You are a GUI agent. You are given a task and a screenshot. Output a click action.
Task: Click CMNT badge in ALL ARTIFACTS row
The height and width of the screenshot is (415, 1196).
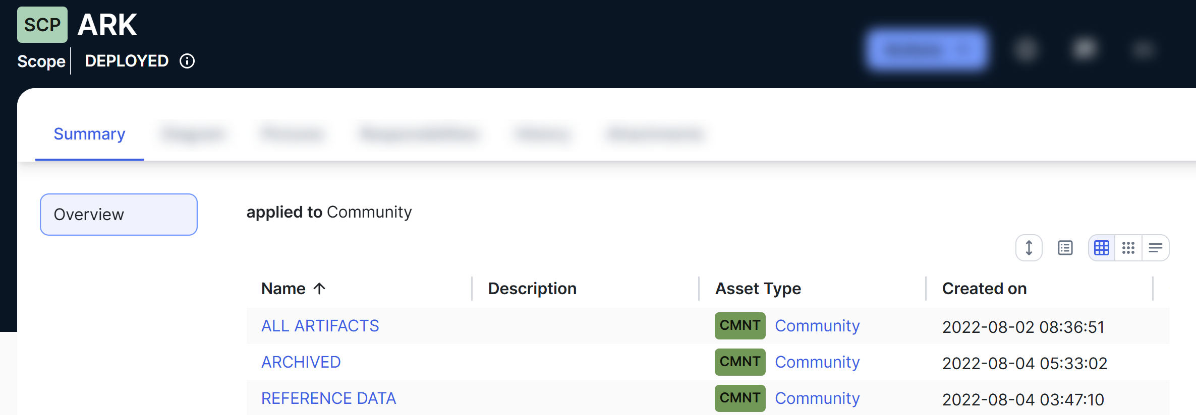(740, 326)
